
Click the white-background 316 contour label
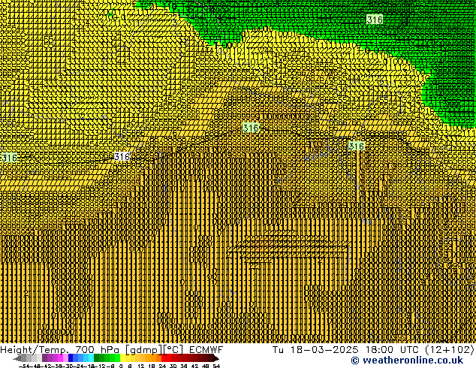coord(122,157)
